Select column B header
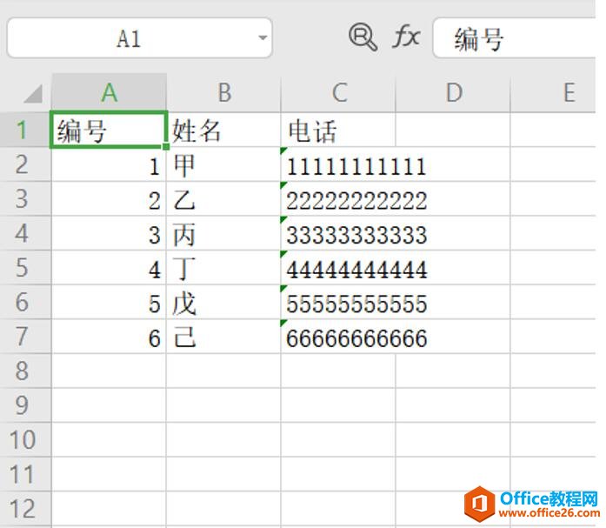 tap(223, 93)
